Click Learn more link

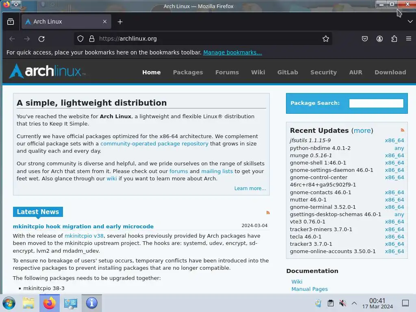coord(250,188)
